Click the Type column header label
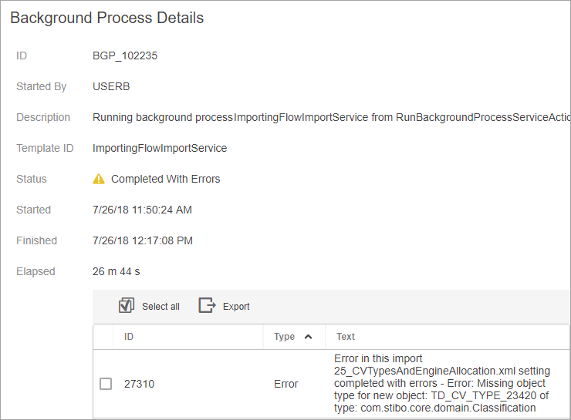This screenshot has width=571, height=420. point(284,337)
